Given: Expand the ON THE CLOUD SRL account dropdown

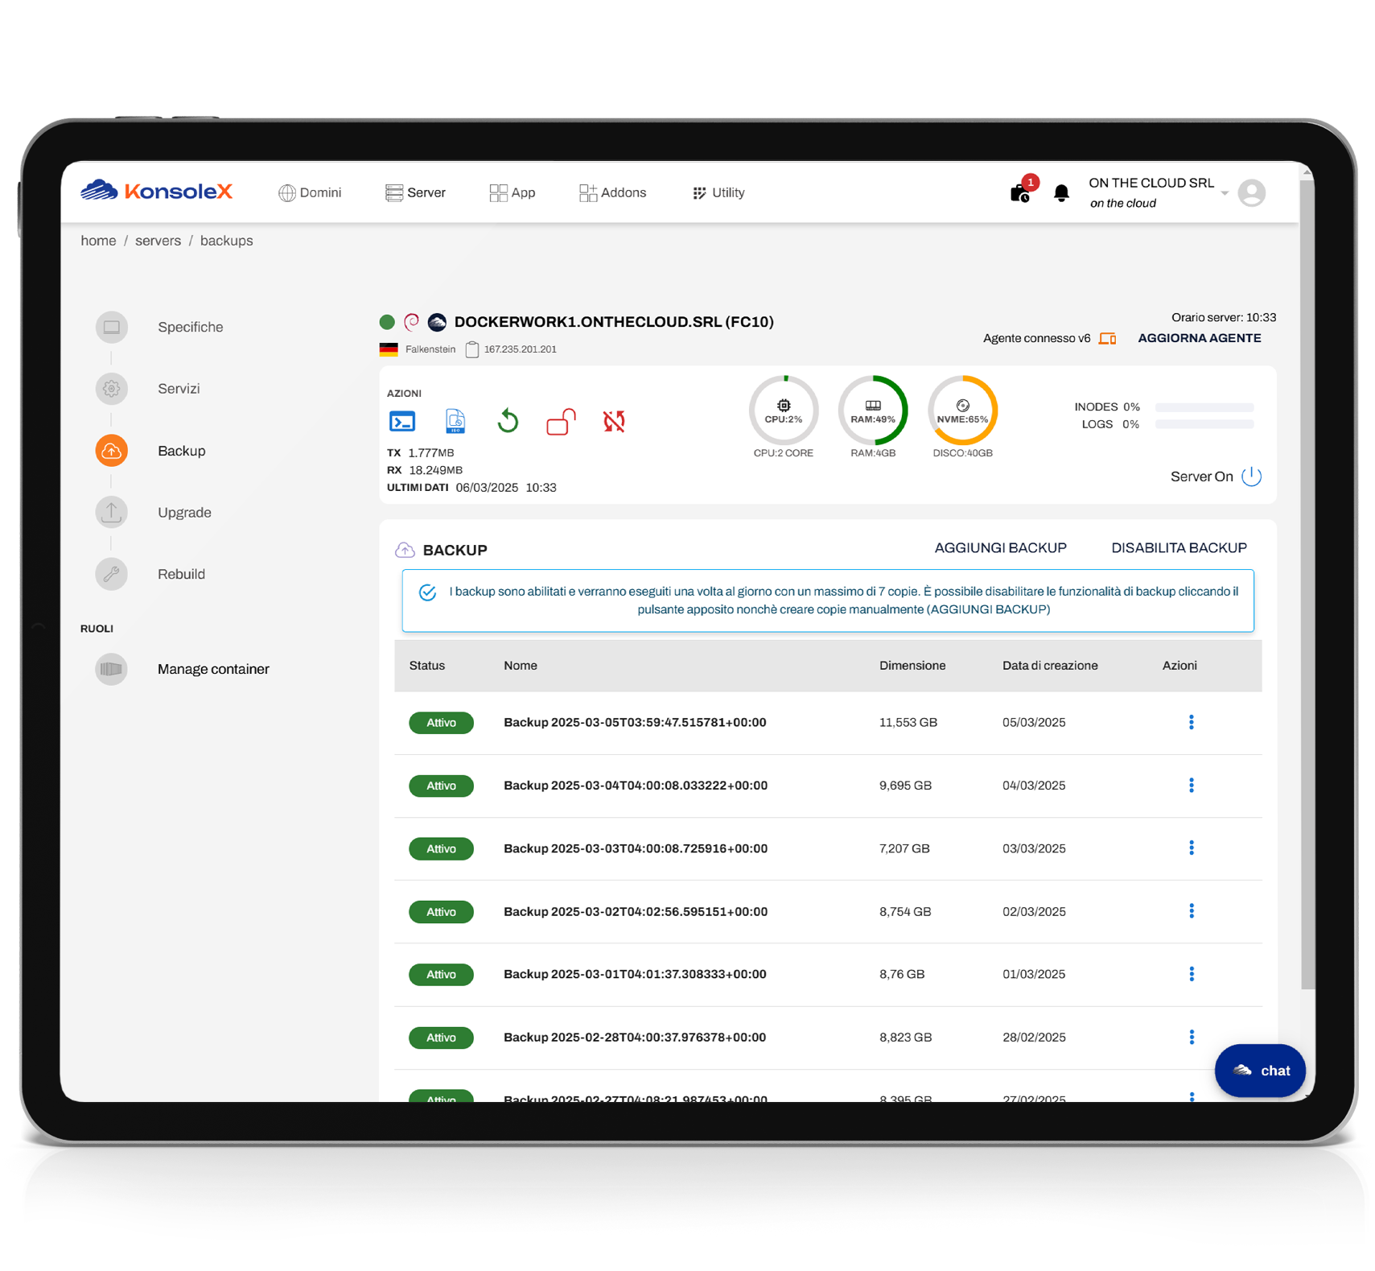Looking at the screenshot, I should tap(1225, 193).
